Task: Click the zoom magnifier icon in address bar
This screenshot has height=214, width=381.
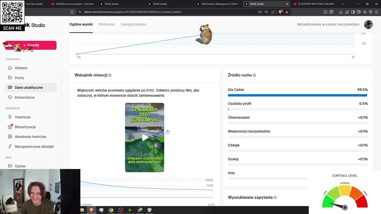Action: coord(266,12)
